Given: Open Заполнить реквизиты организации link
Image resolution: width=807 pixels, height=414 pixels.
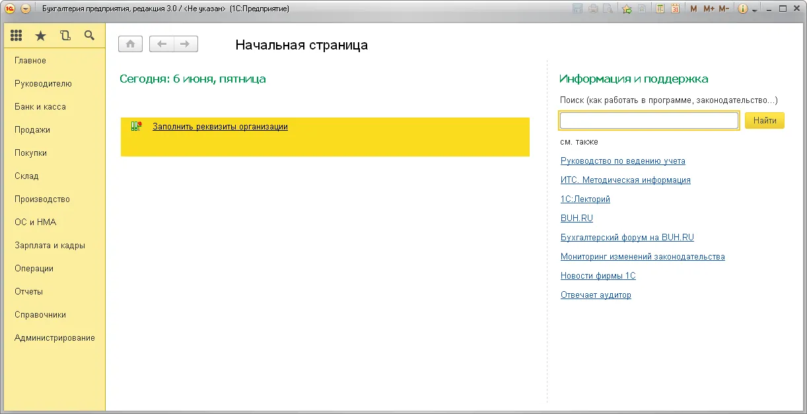Looking at the screenshot, I should click(220, 126).
